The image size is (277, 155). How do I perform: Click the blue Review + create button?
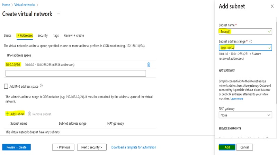[16, 147]
